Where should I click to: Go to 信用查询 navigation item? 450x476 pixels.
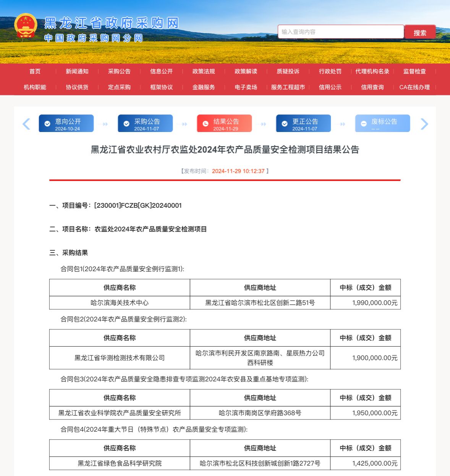tap(372, 87)
